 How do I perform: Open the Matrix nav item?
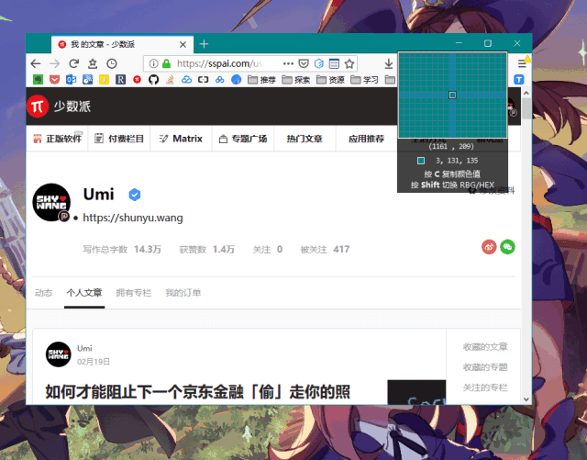[x=181, y=139]
